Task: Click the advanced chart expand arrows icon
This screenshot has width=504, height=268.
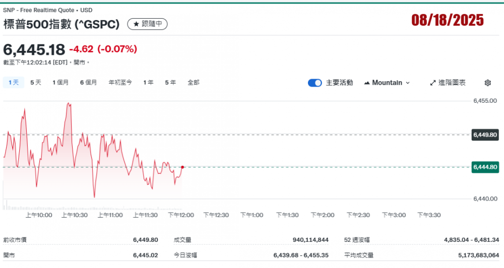Action: (432, 83)
